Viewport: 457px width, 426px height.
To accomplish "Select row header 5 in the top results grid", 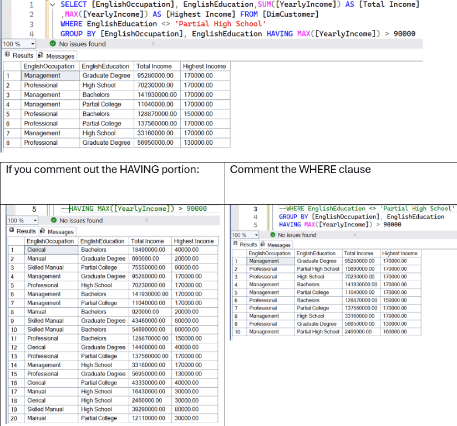I will pos(6,114).
